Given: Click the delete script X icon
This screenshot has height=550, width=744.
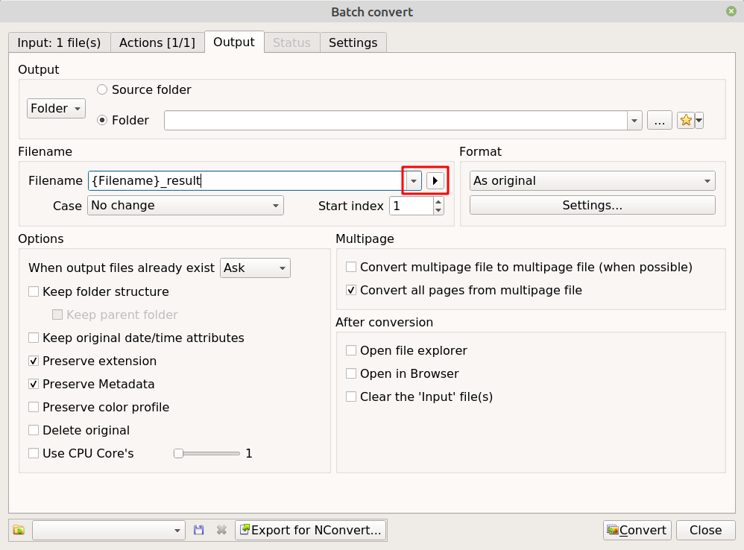Looking at the screenshot, I should coord(221,530).
